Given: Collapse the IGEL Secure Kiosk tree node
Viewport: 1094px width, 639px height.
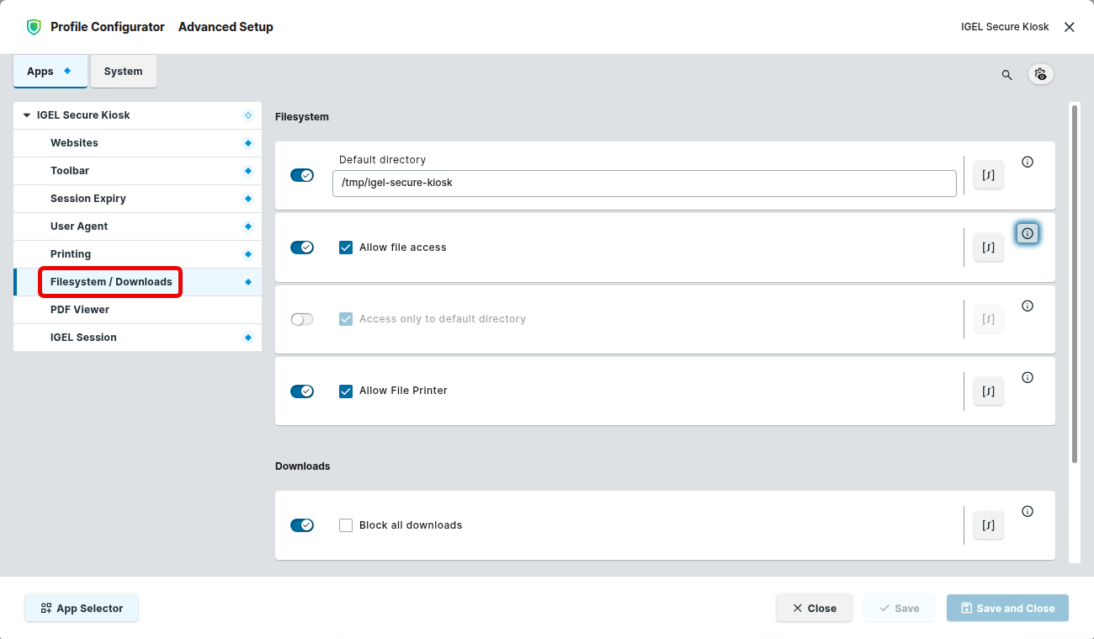Looking at the screenshot, I should coord(27,115).
